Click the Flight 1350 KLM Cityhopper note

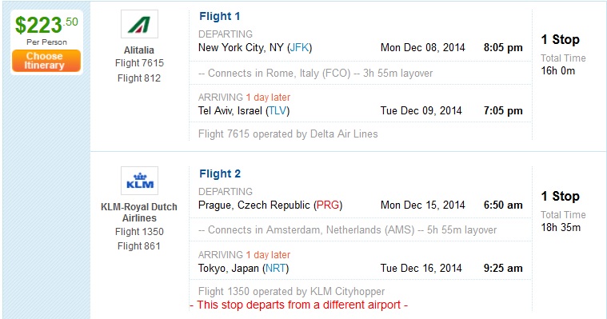coord(291,292)
